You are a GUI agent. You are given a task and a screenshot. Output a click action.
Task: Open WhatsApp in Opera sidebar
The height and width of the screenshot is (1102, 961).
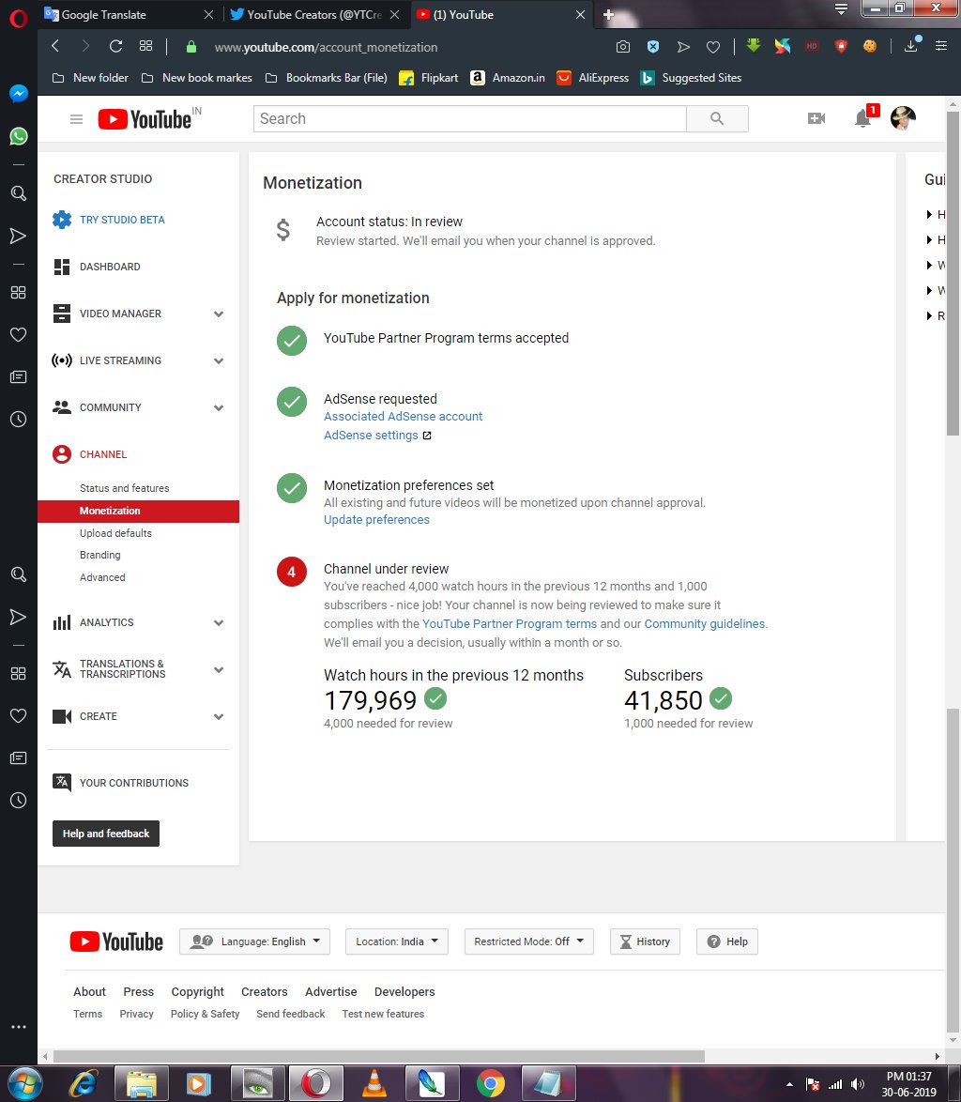click(18, 136)
